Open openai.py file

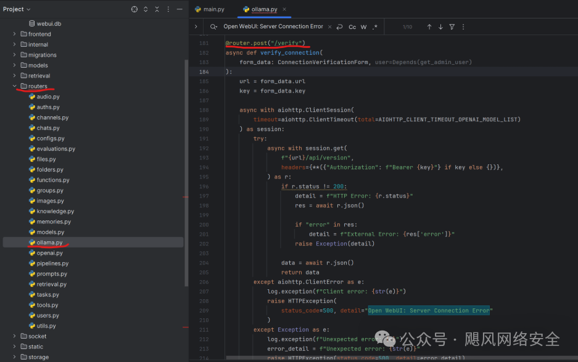point(46,253)
